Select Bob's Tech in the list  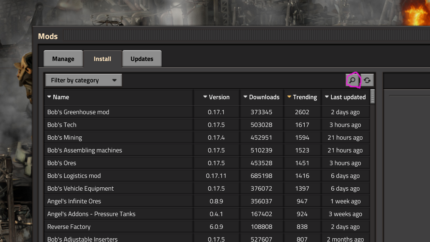(x=62, y=125)
